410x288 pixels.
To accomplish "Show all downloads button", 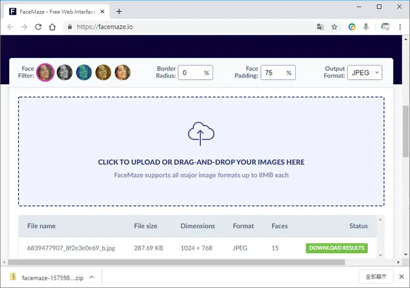I will click(376, 277).
